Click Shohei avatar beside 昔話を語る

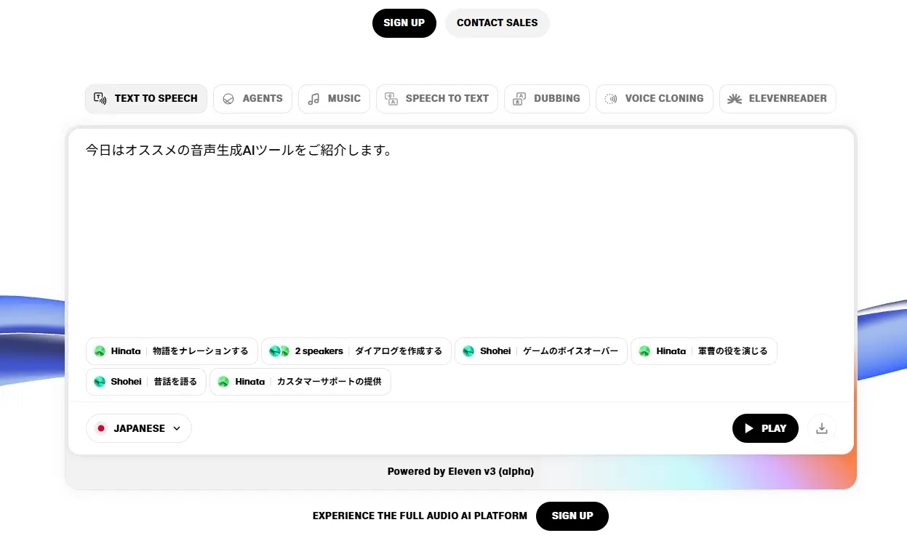point(100,382)
